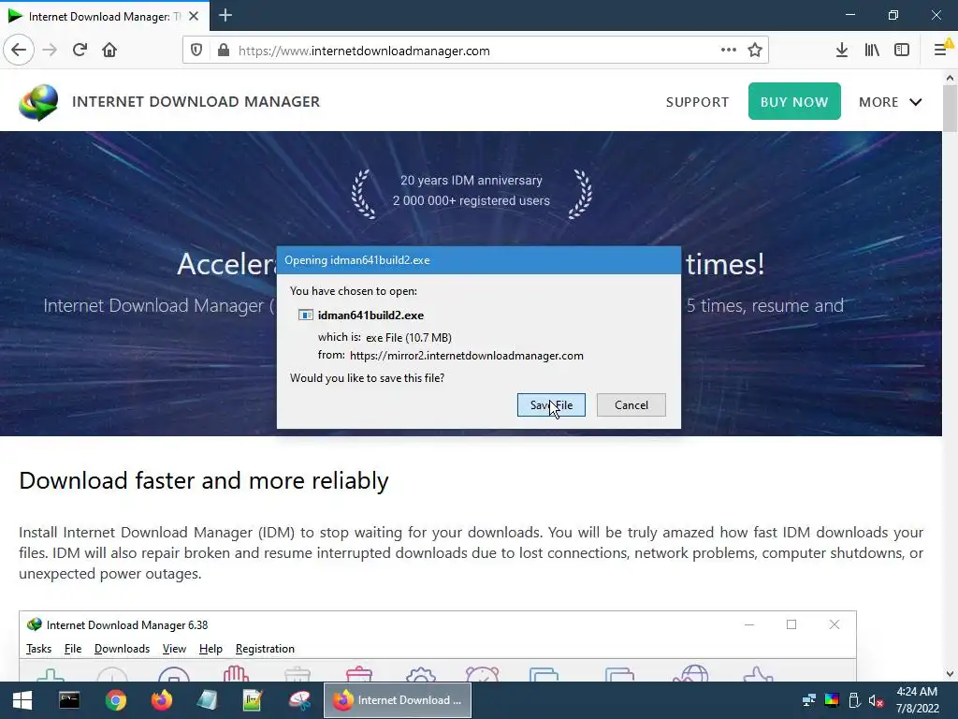Screen dimensions: 958x719
Task: Open Help menu in IDM screenshot
Action: [210, 649]
